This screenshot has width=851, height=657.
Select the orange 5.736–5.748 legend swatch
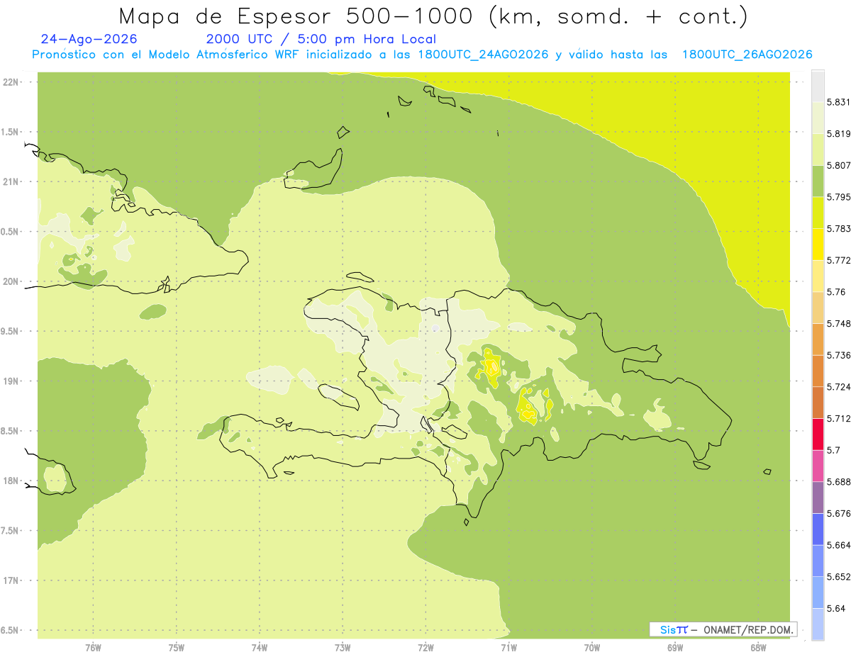[x=818, y=339]
